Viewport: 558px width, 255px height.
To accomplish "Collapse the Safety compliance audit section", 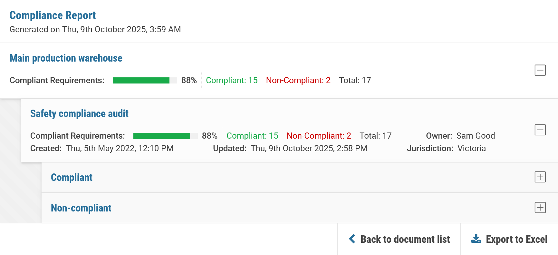I will [x=540, y=130].
